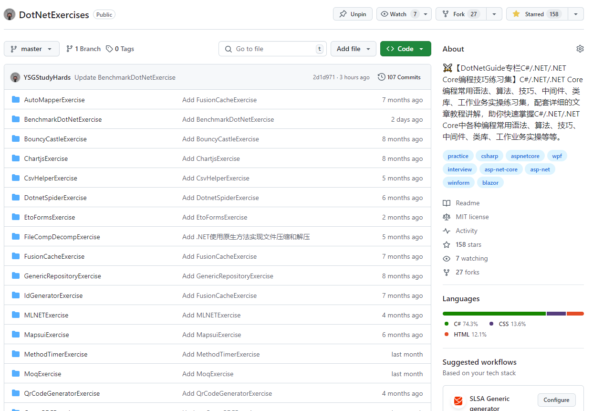Click the AutoMapperExercise folder icon
593x411 pixels.
[x=16, y=100]
